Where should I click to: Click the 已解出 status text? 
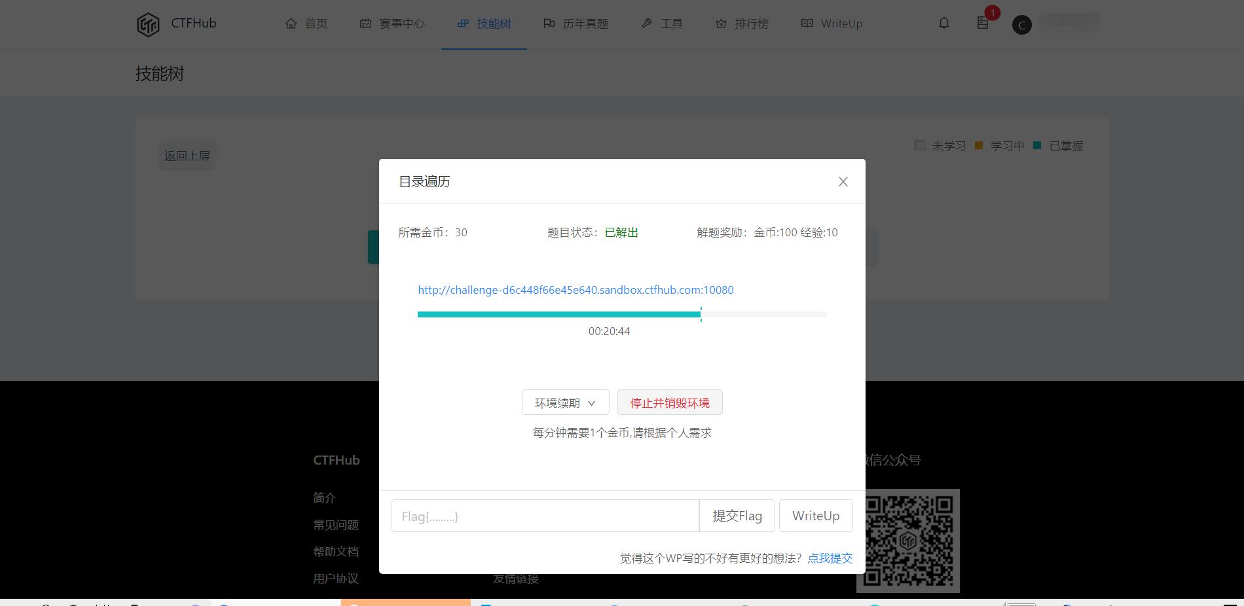(x=621, y=232)
